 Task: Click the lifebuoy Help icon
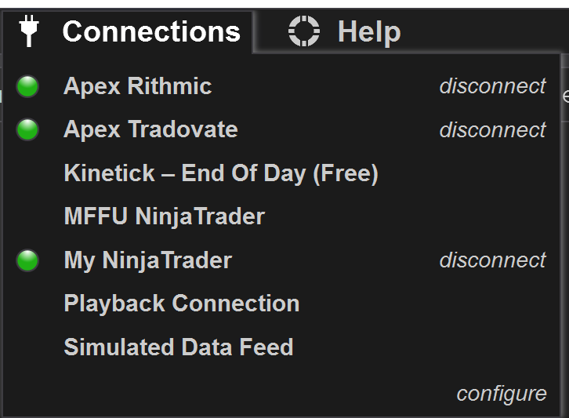[x=304, y=31]
